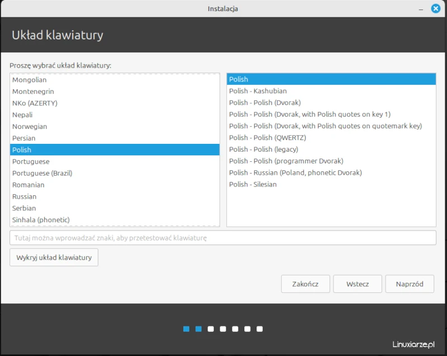The image size is (447, 356).
Task: Select Nepali in the left list
Action: [115, 115]
